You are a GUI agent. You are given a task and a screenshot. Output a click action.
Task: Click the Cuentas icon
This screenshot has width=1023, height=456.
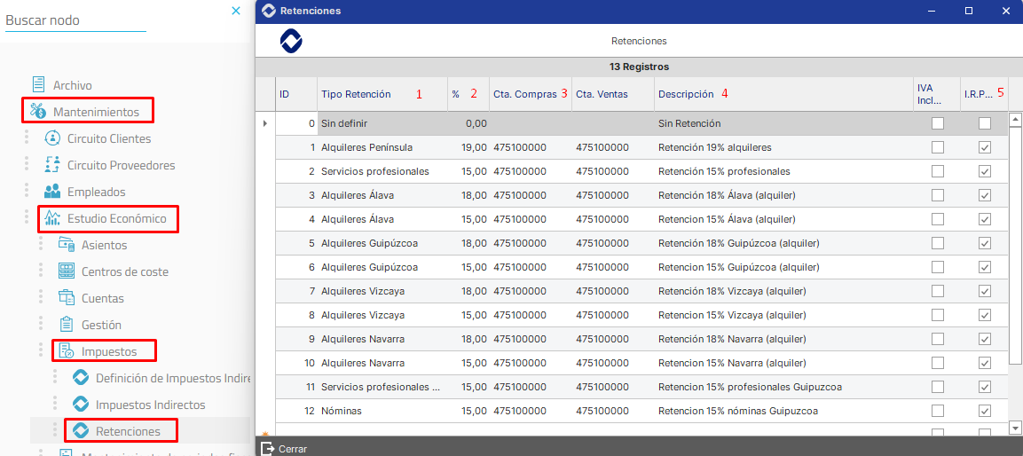coord(67,298)
